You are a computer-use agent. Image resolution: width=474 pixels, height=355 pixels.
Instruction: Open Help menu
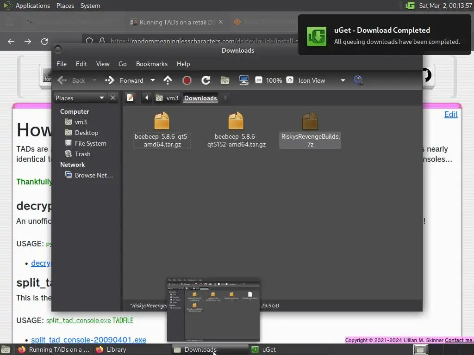pos(183,64)
